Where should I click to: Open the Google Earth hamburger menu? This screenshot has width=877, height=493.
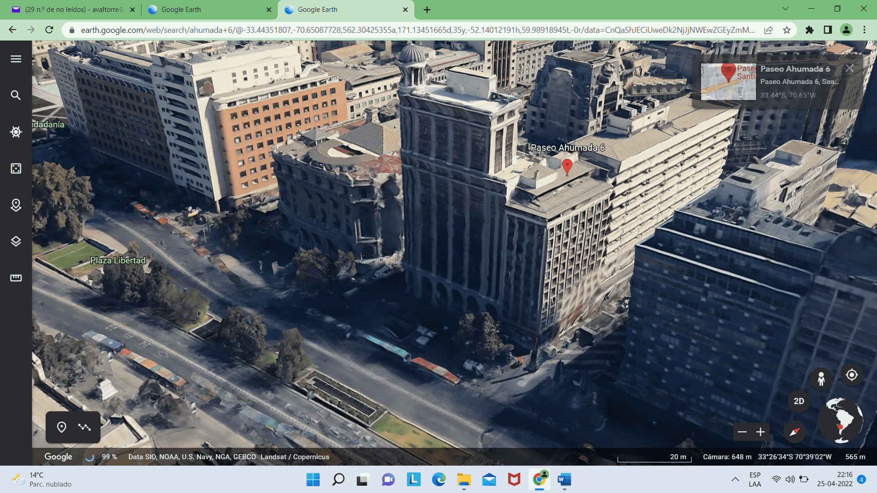(x=16, y=59)
